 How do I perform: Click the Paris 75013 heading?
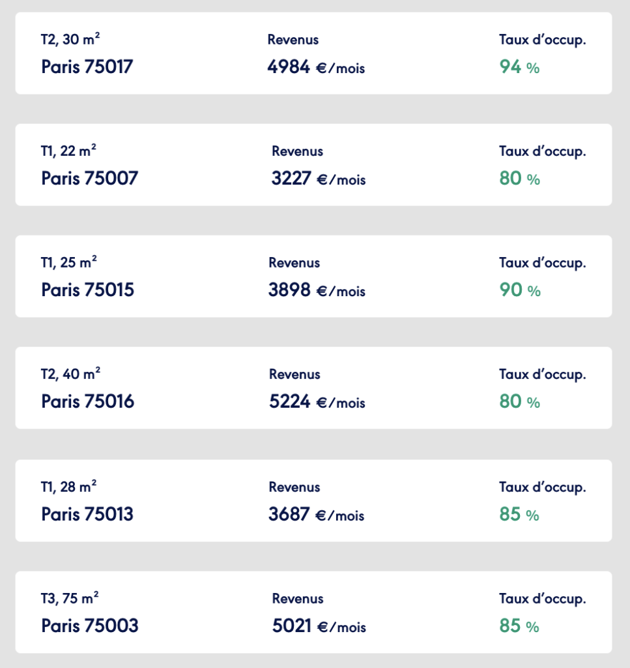pos(87,514)
